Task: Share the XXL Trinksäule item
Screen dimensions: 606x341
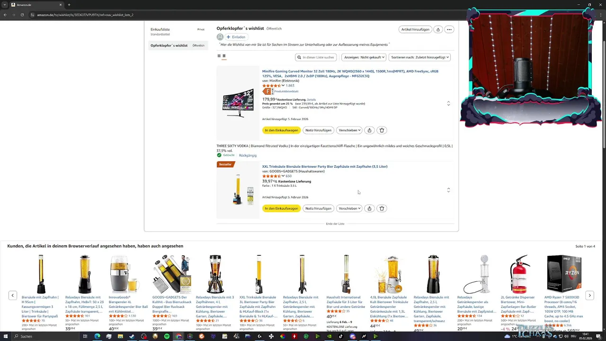Action: click(x=369, y=208)
